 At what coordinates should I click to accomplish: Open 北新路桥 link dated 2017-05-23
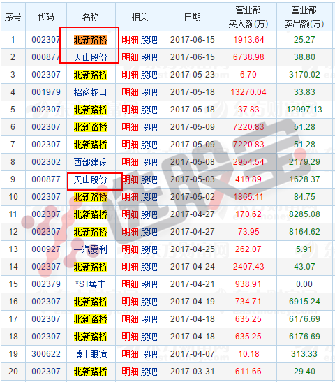[90, 75]
